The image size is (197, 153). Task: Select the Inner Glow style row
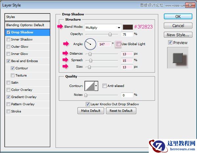tap(27, 54)
